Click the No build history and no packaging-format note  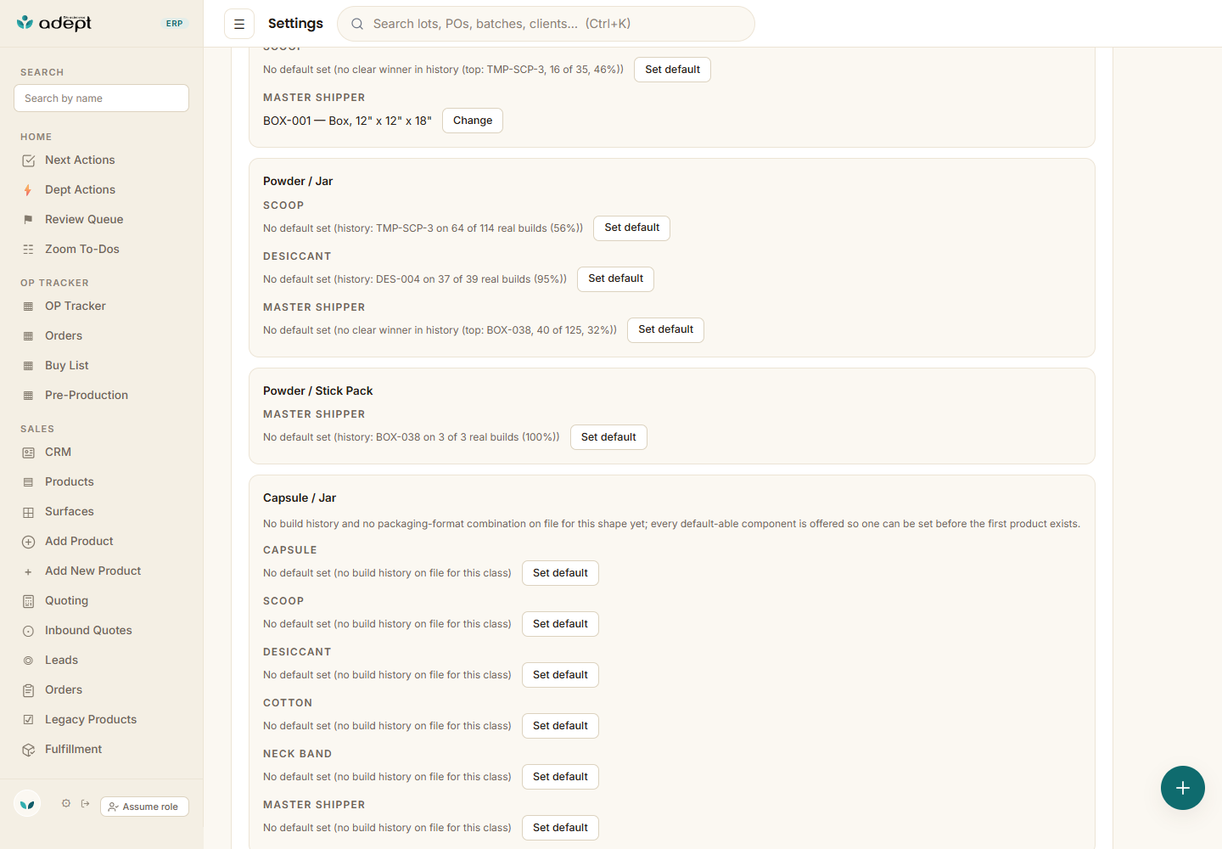tap(671, 524)
